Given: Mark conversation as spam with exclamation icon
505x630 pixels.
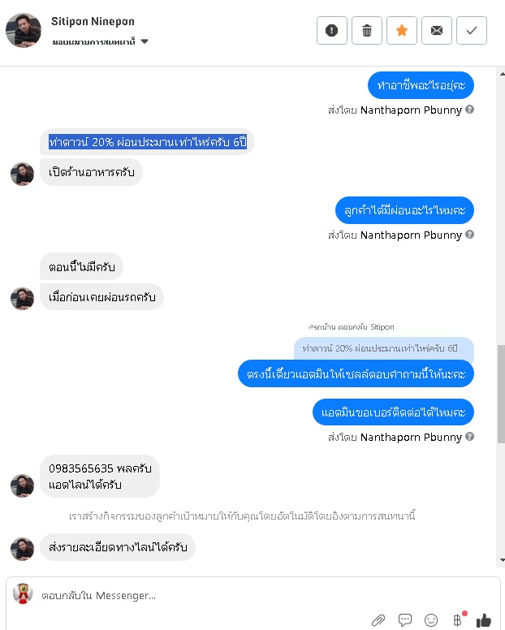Looking at the screenshot, I should pos(331,31).
